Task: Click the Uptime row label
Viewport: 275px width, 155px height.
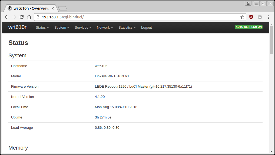Action: click(x=16, y=117)
